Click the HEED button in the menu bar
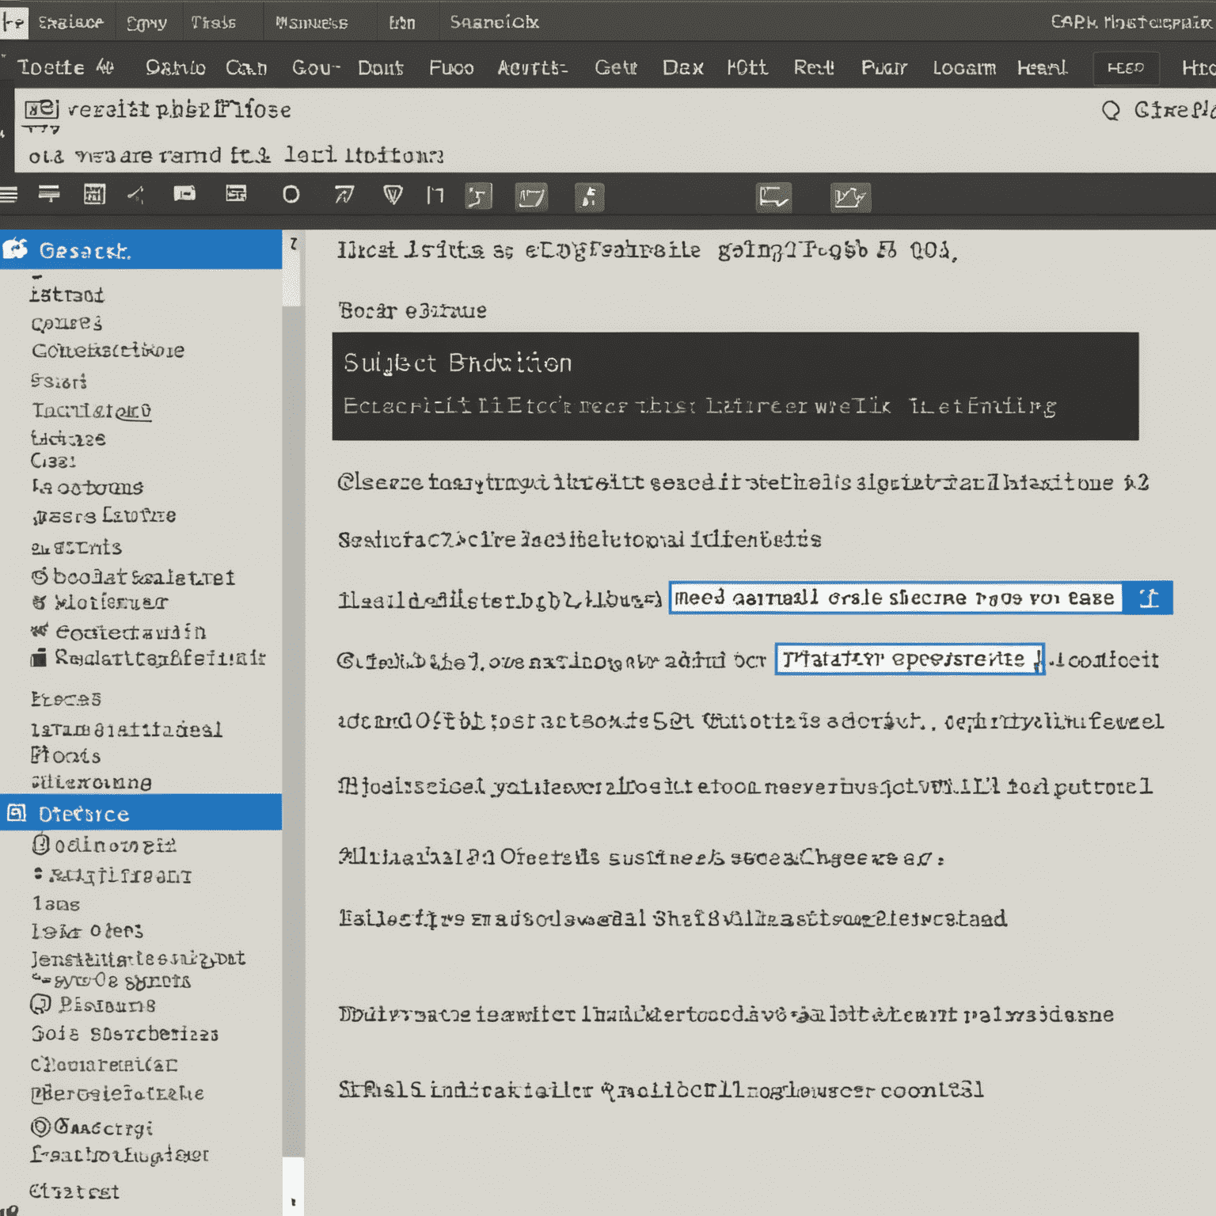1216x1216 pixels. [x=1126, y=68]
